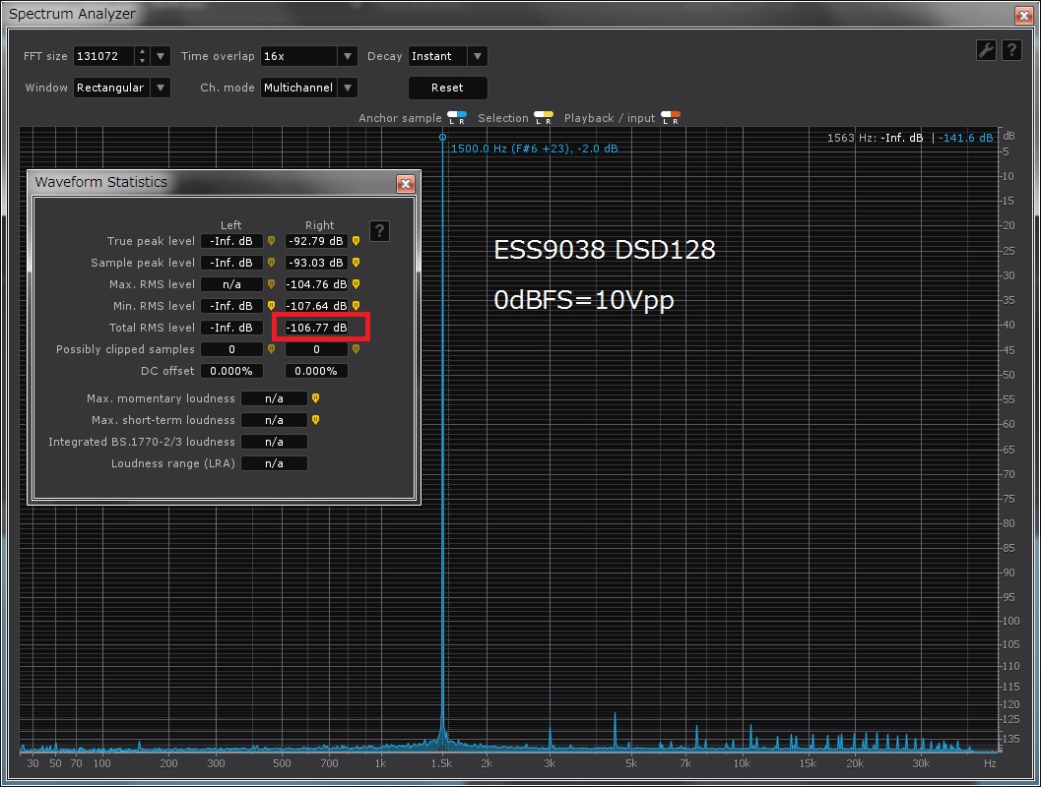Image resolution: width=1041 pixels, height=787 pixels.
Task: Select Right DC offset 0.000% value
Action: [x=317, y=371]
